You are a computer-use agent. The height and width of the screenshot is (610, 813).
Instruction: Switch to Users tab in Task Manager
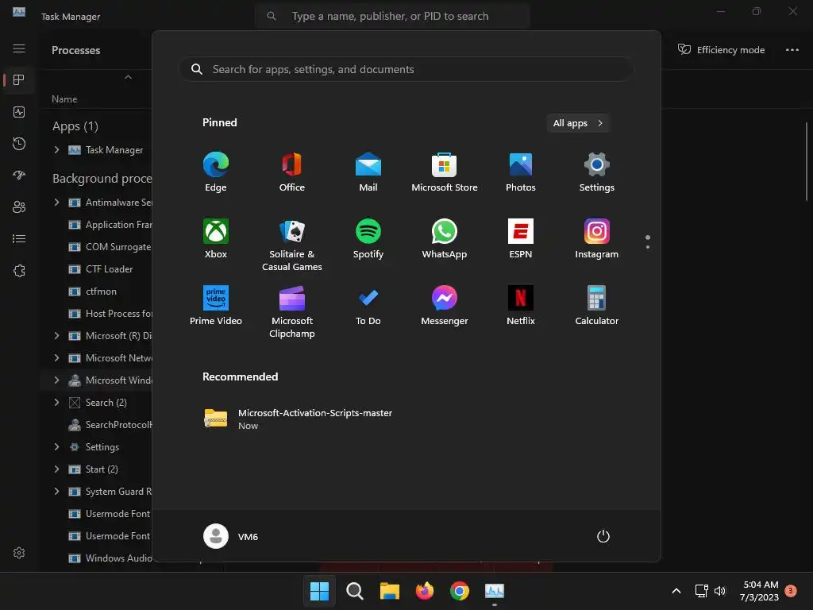pos(19,207)
